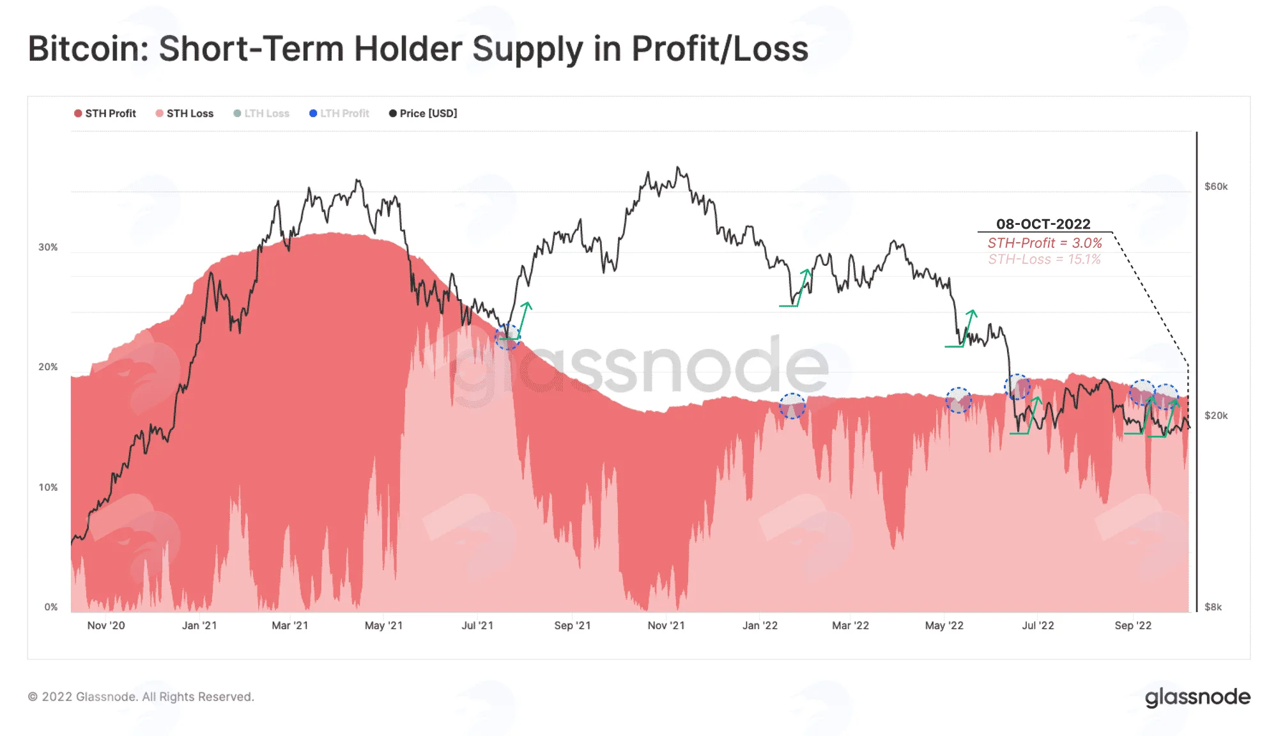The image size is (1278, 736).
Task: Click the Sep '22 x-axis label
Action: 1133,625
